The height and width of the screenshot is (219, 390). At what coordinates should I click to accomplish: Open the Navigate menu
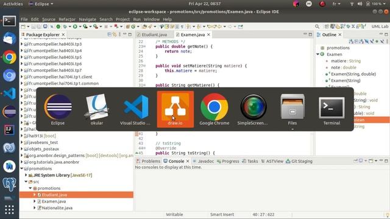pyautogui.click(x=87, y=19)
